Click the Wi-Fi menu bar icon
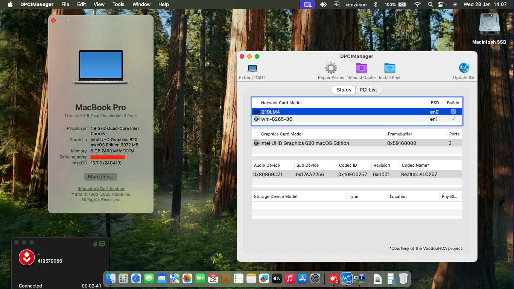The width and height of the screenshot is (514, 289). click(417, 4)
